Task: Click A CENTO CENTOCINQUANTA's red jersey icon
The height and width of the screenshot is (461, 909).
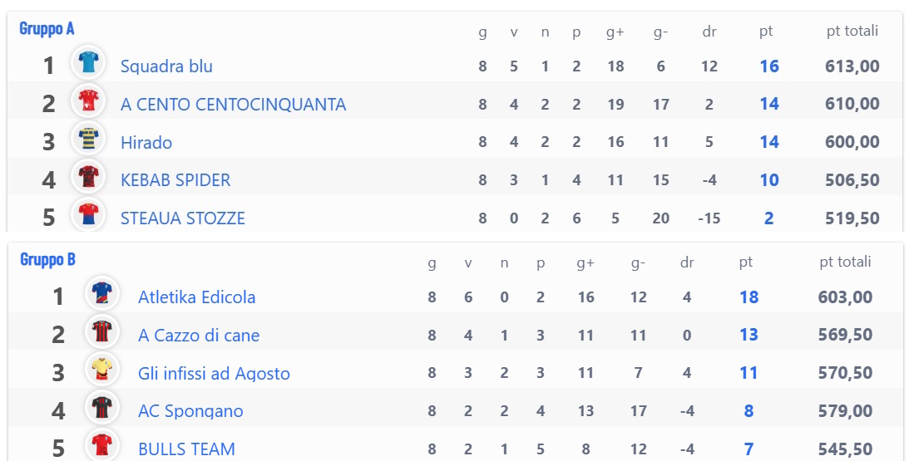Action: [88, 101]
